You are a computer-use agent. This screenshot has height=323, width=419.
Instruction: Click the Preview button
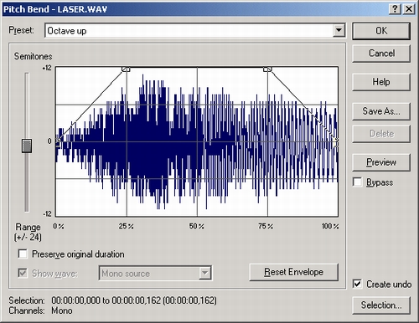381,162
